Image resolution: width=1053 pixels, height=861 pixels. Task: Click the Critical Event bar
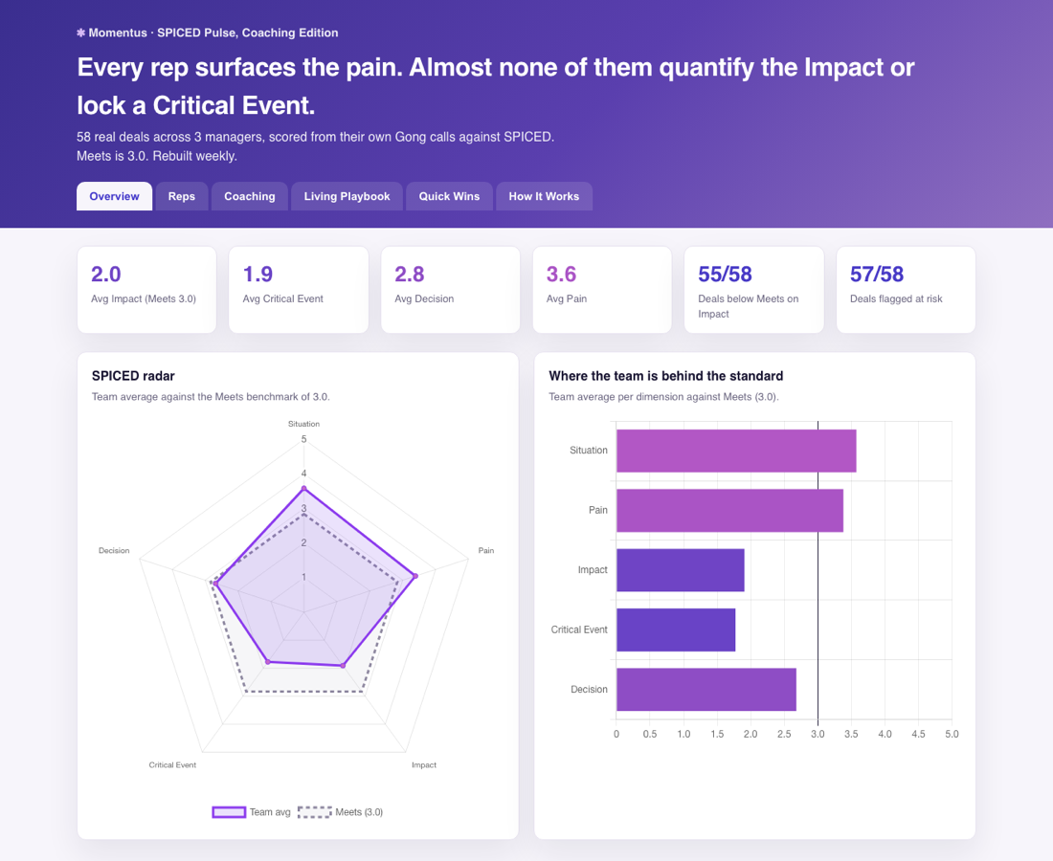676,630
